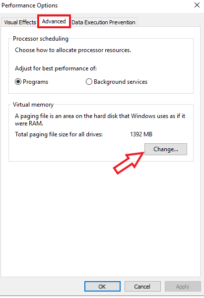Confirm settings with the OK button
This screenshot has height=298, width=204.
(x=102, y=287)
